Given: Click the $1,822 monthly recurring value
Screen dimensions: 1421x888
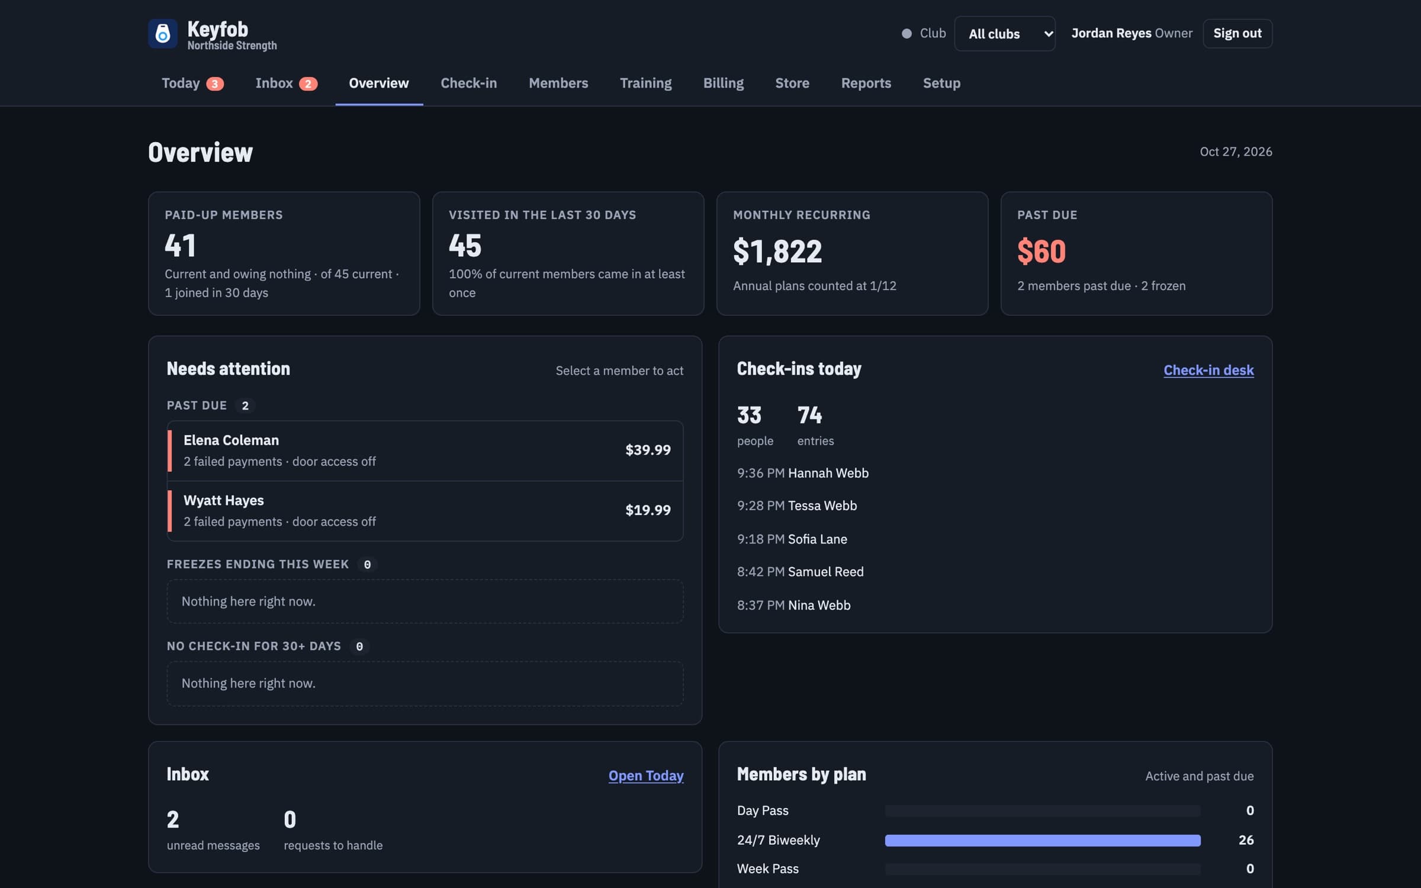Looking at the screenshot, I should (777, 252).
